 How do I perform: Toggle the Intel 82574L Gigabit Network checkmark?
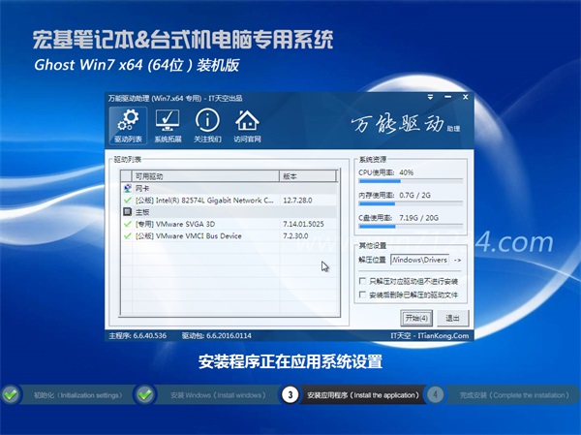click(x=127, y=200)
